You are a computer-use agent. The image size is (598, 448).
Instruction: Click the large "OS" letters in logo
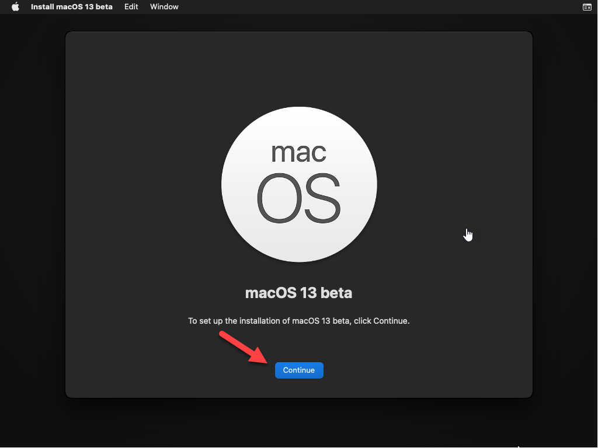pos(298,198)
